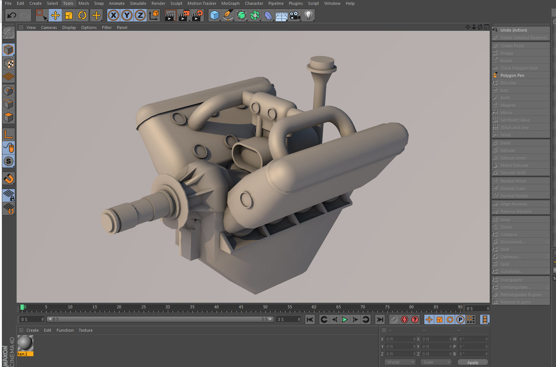Play the animation forwards
The image size is (556, 367).
point(345,319)
